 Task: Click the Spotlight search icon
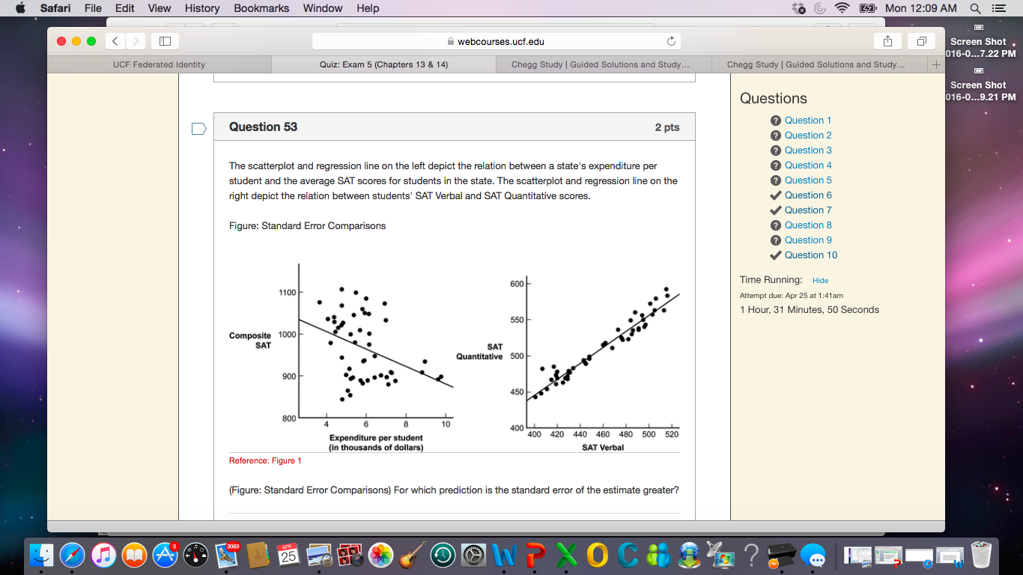[975, 8]
